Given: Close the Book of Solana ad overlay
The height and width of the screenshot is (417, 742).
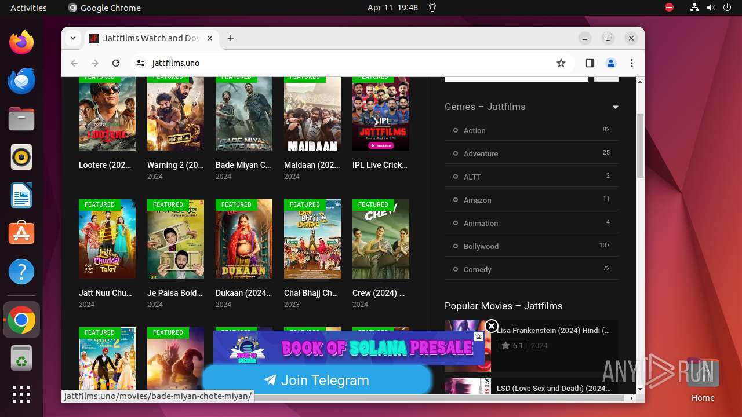Looking at the screenshot, I should [x=492, y=326].
